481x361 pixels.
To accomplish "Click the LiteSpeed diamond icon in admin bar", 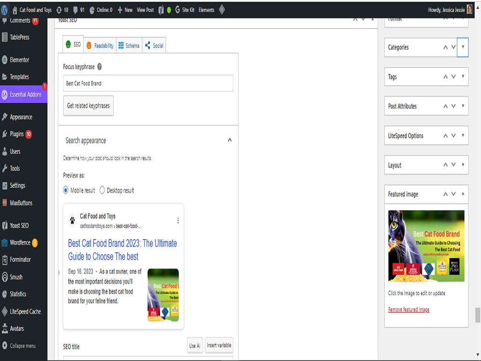I will click(222, 10).
